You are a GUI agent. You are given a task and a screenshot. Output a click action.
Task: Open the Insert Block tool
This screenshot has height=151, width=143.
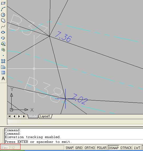(3, 44)
